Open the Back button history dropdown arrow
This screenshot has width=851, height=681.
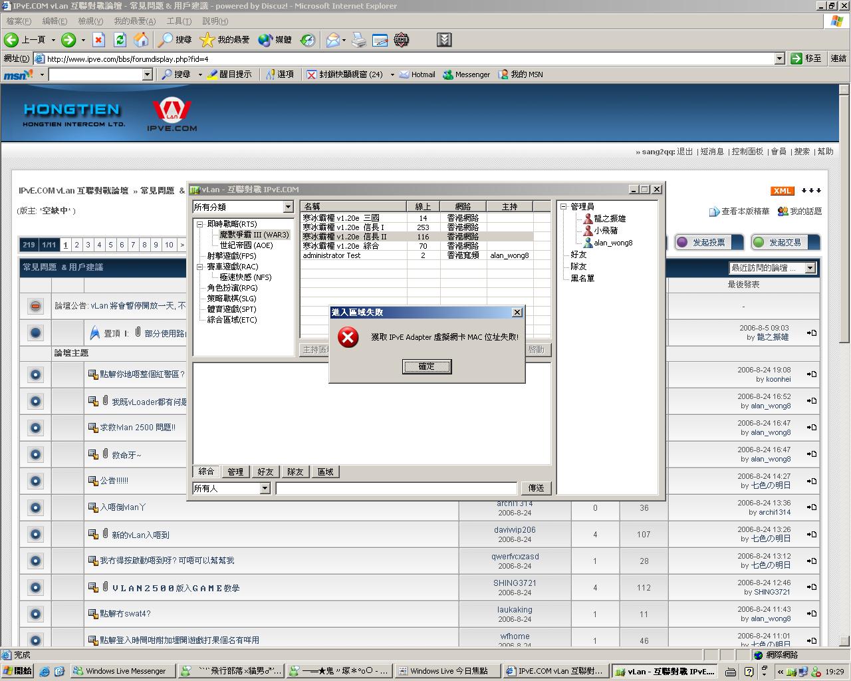pyautogui.click(x=53, y=40)
